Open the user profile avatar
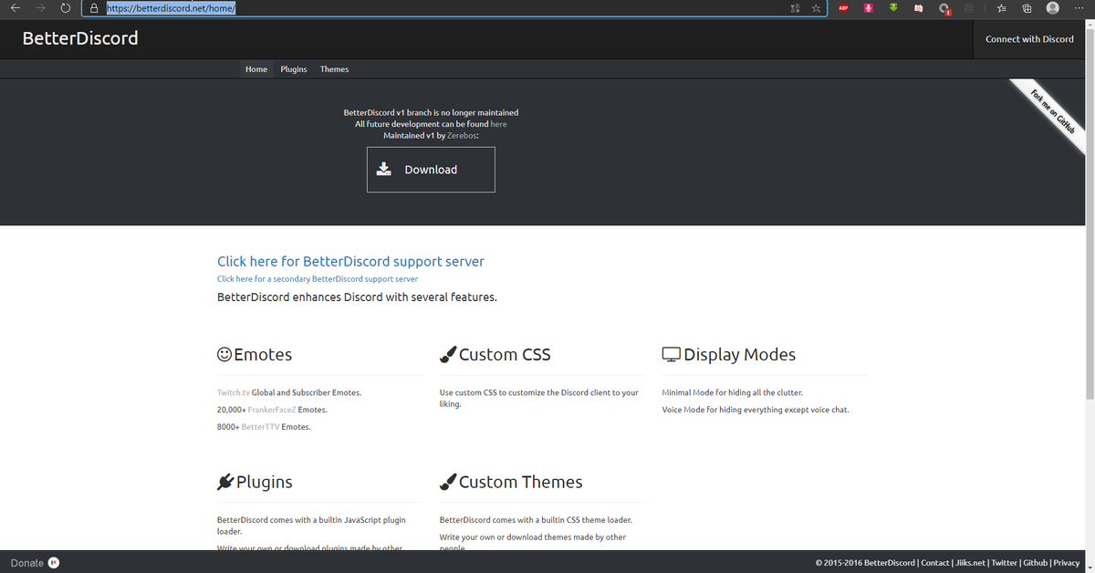This screenshot has height=573, width=1095. coord(1053,8)
